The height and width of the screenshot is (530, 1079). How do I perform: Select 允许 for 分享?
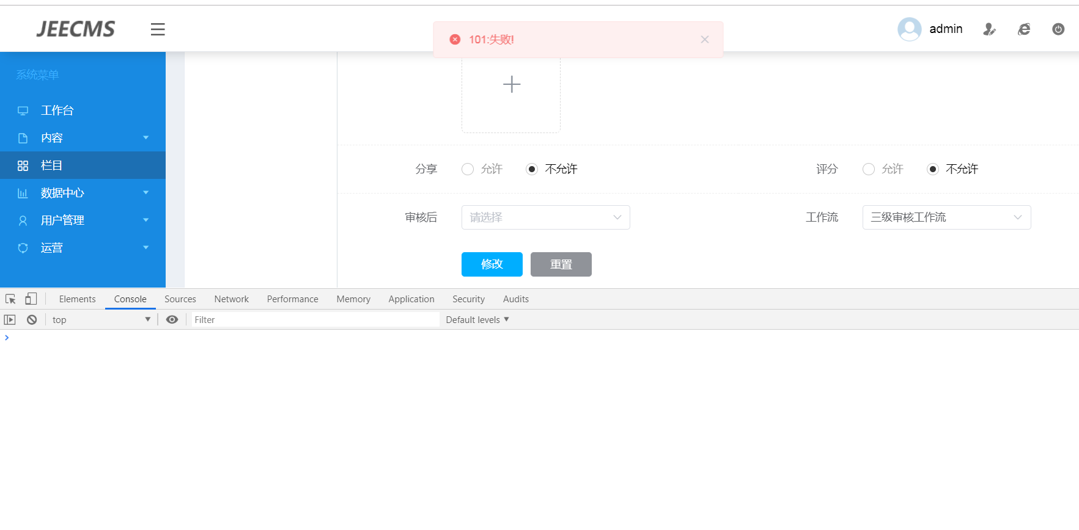click(x=468, y=169)
